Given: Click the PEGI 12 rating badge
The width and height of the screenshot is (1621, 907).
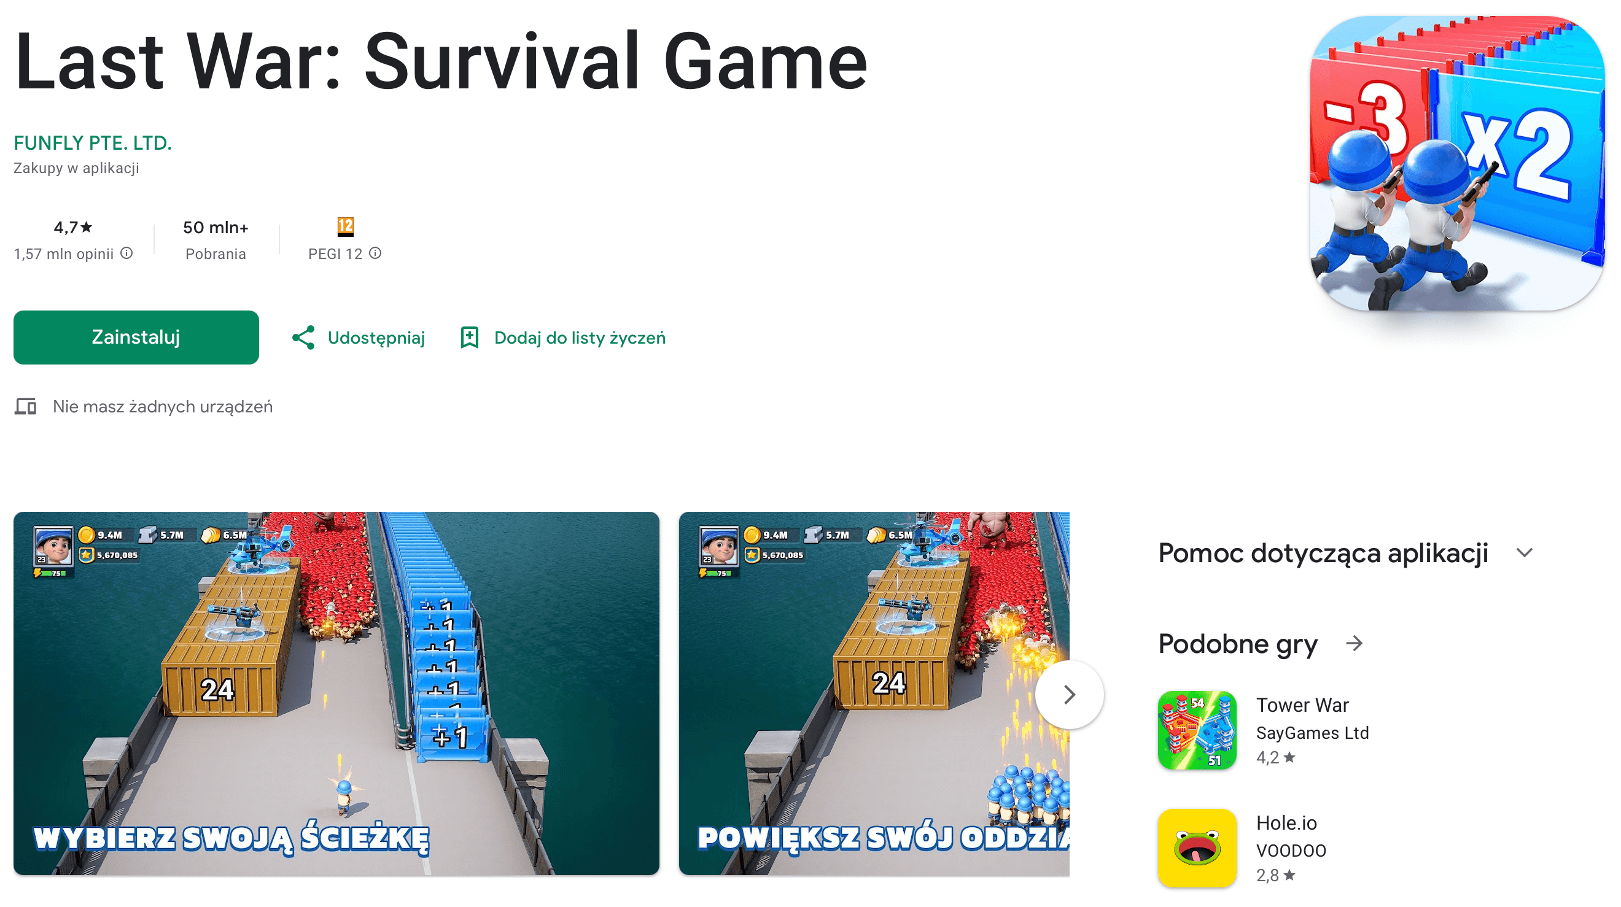Looking at the screenshot, I should click(346, 226).
